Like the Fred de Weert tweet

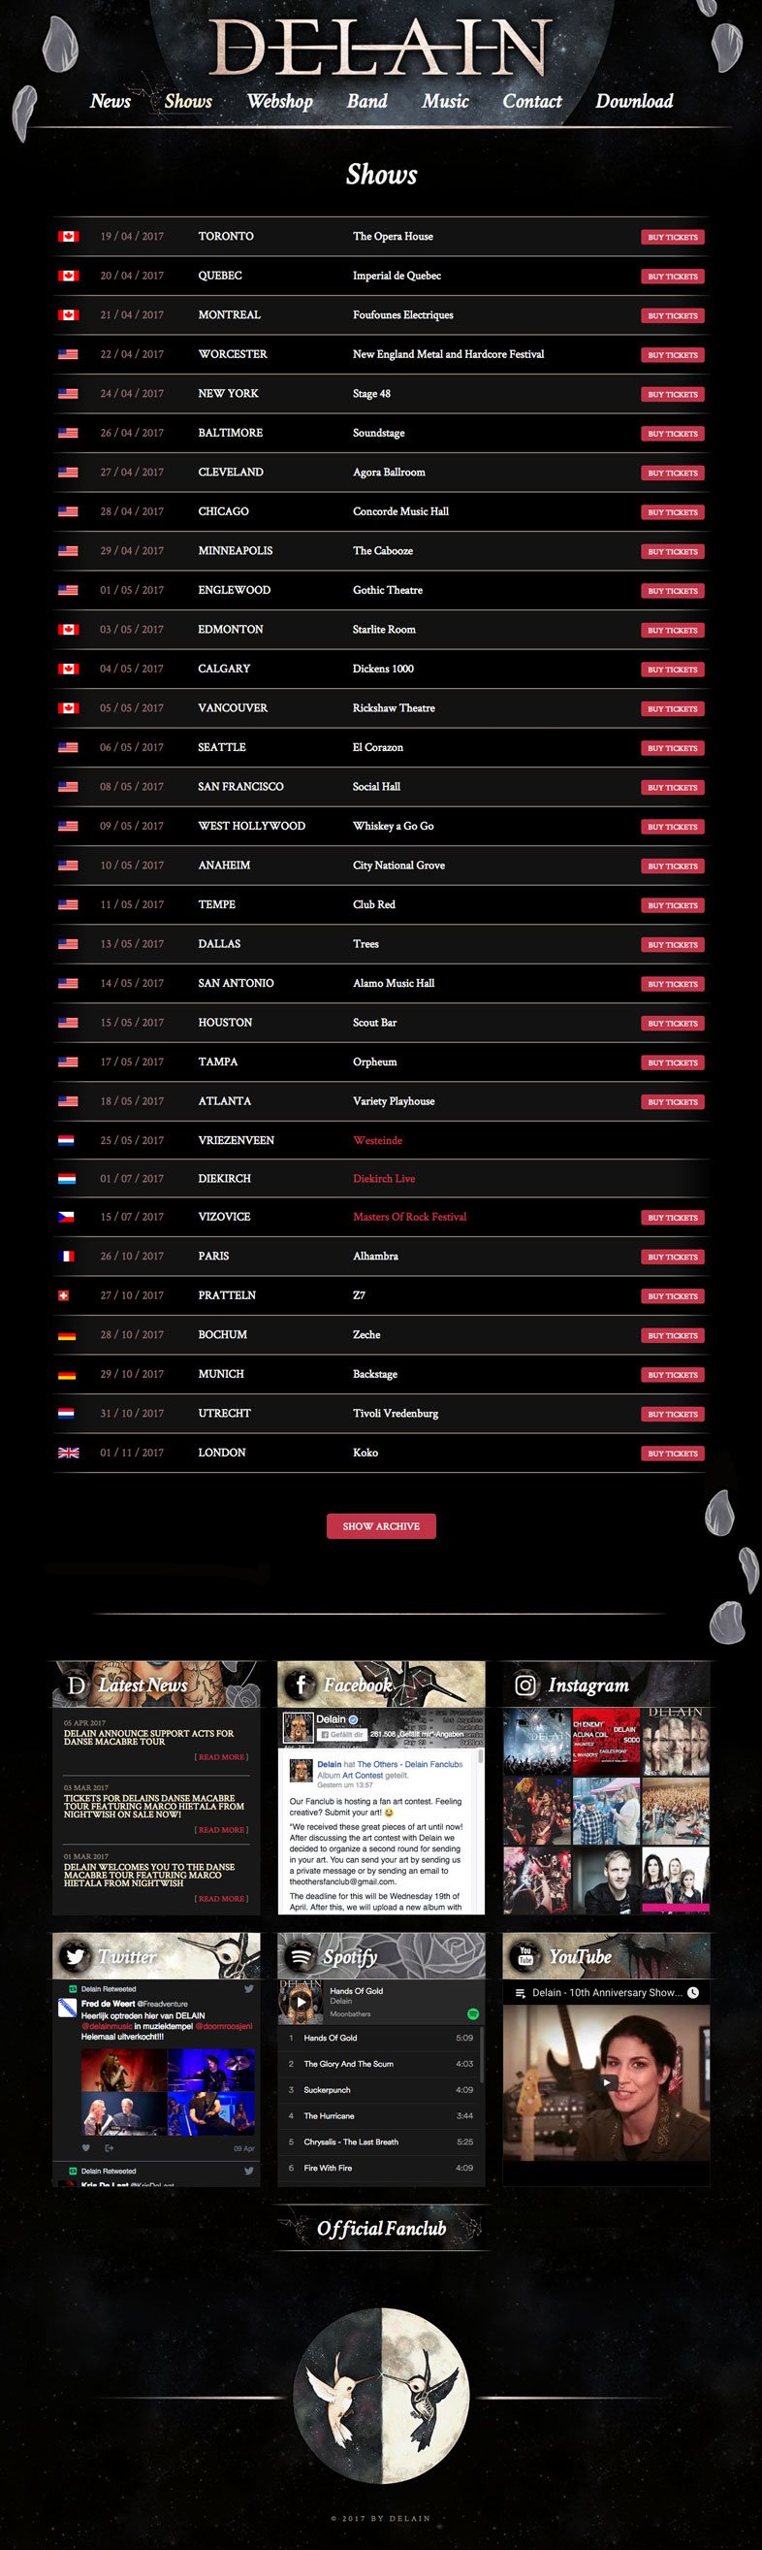click(86, 2147)
